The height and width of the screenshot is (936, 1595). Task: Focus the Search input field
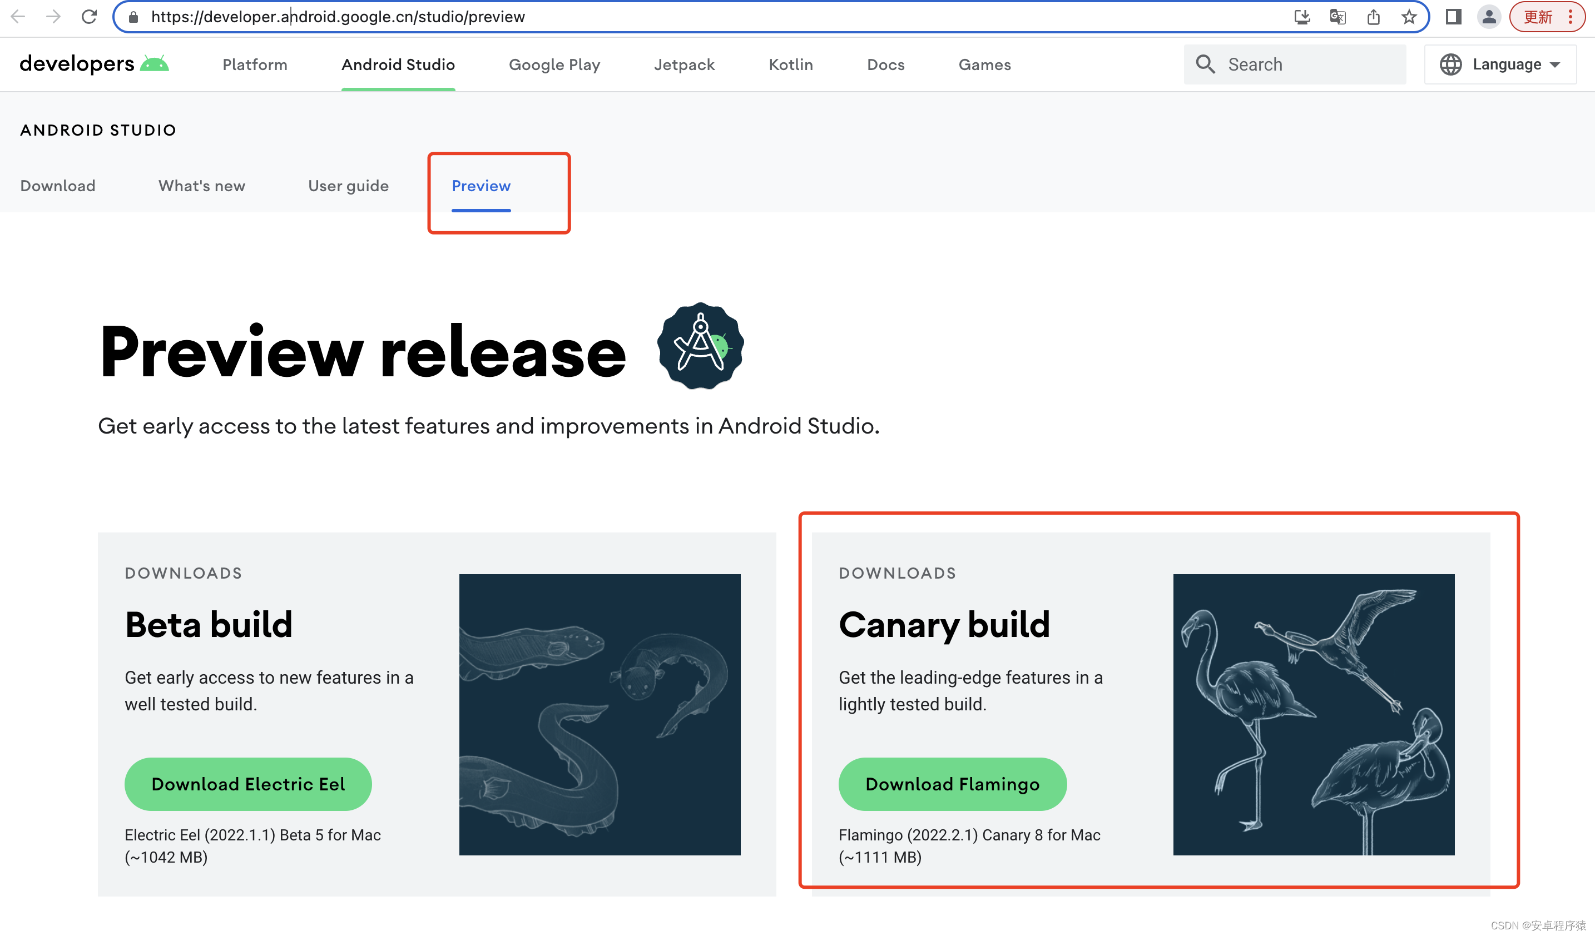coord(1295,64)
